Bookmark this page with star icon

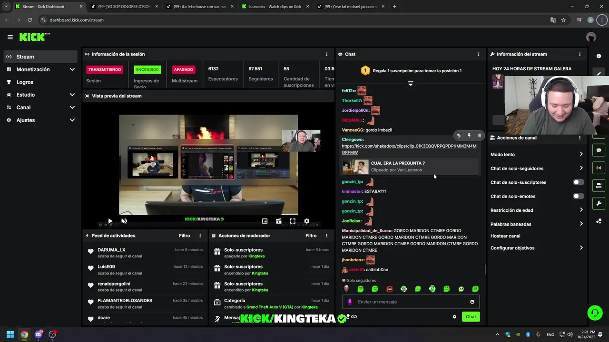[x=563, y=20]
